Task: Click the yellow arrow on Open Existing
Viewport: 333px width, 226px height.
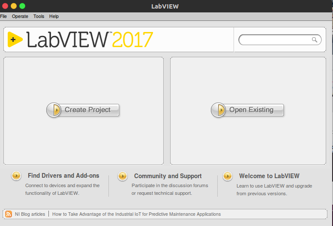Action: 221,110
